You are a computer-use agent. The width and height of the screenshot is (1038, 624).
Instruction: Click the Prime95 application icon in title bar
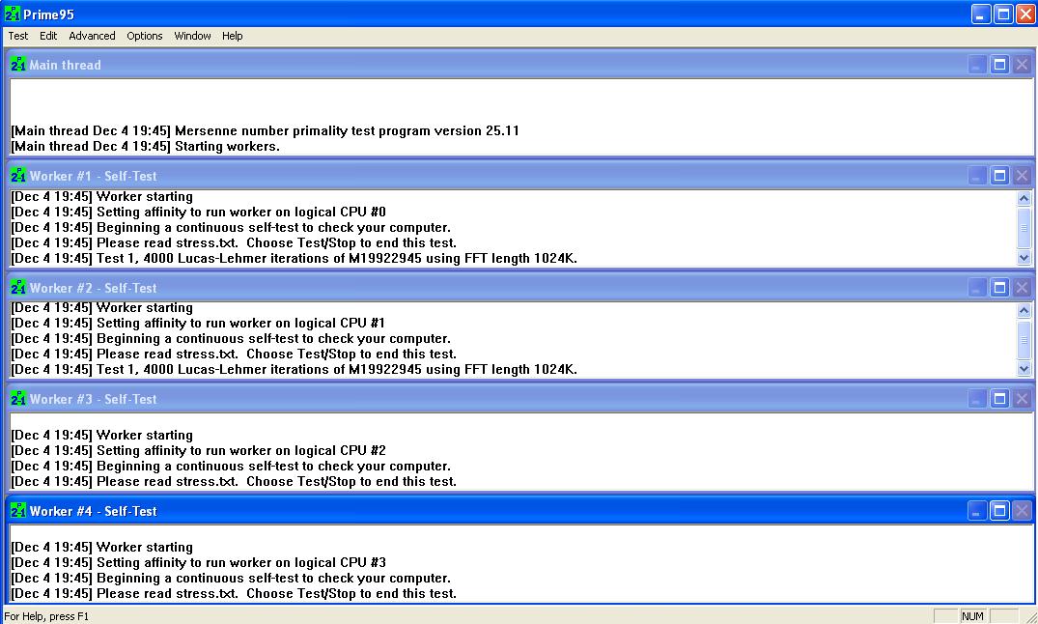click(12, 14)
